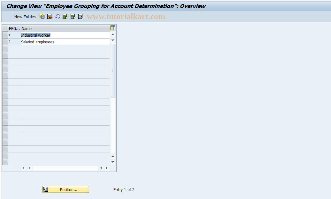Click the Select Block toolbar icon
This screenshot has width=331, height=199.
[x=73, y=17]
